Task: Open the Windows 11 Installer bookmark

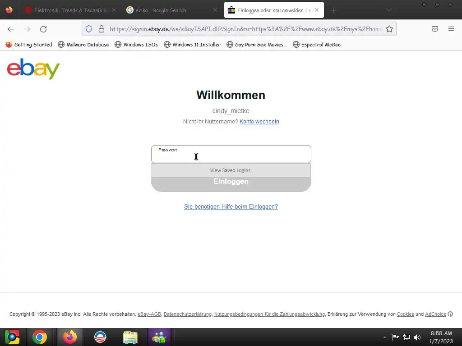Action: point(192,45)
